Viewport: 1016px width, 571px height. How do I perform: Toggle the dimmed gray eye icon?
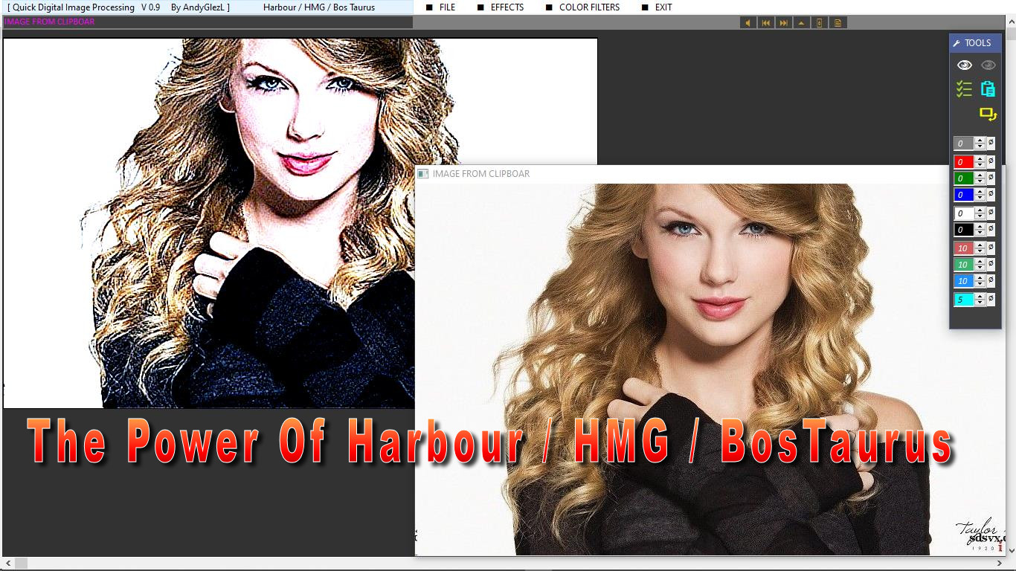[x=988, y=65]
